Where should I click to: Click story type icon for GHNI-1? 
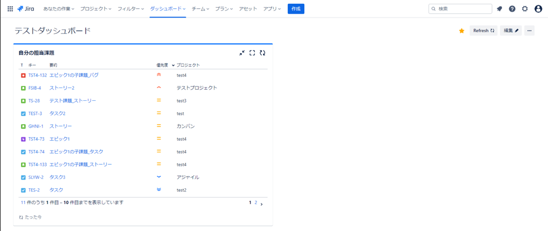coord(23,126)
